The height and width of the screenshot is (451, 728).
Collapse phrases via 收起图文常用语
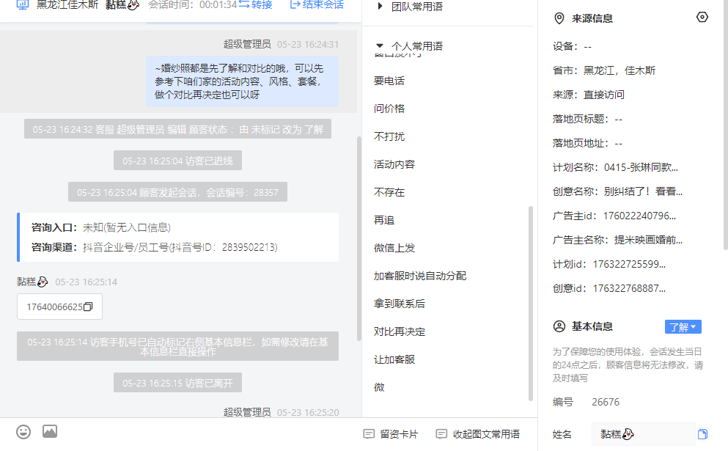point(478,434)
